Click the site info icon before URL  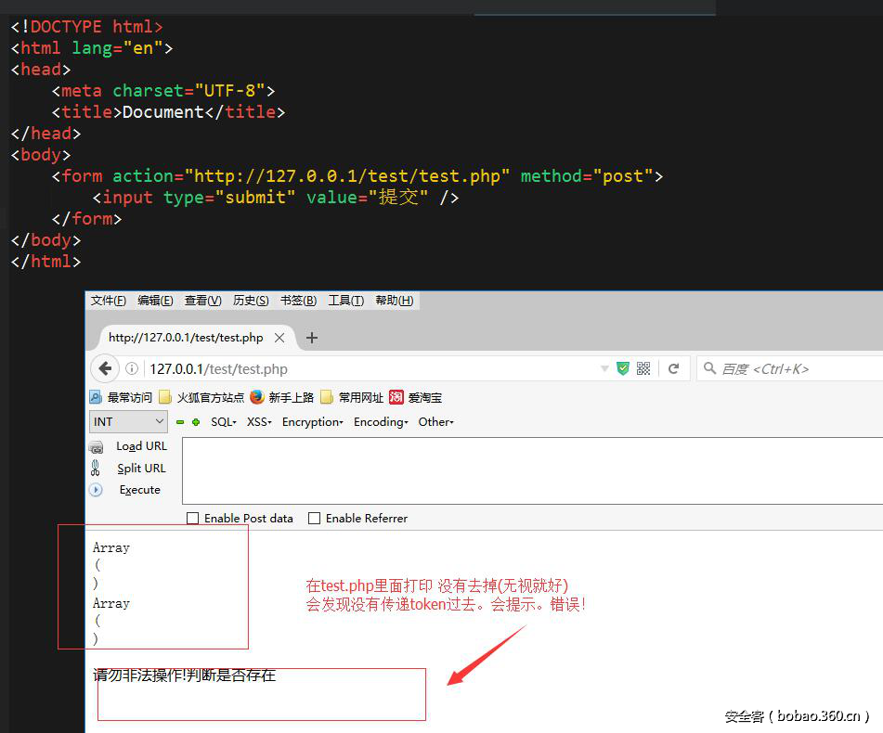pyautogui.click(x=133, y=368)
